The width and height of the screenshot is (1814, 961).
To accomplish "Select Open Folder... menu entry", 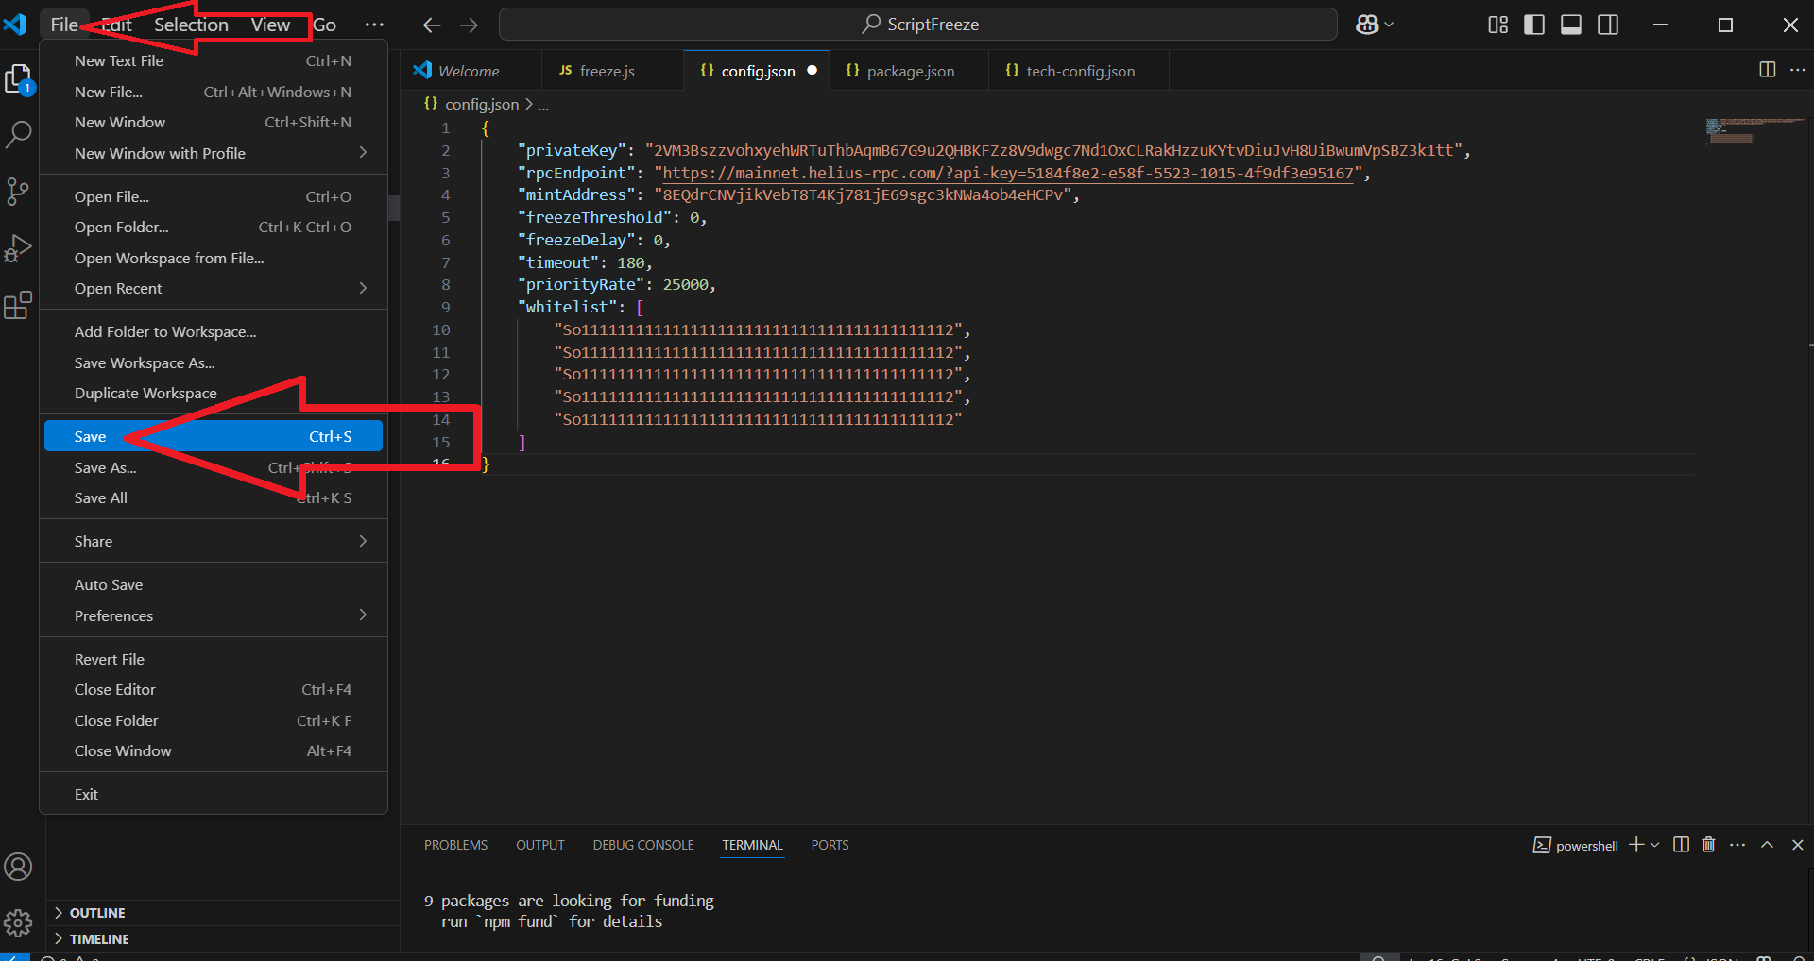I will pos(214,228).
